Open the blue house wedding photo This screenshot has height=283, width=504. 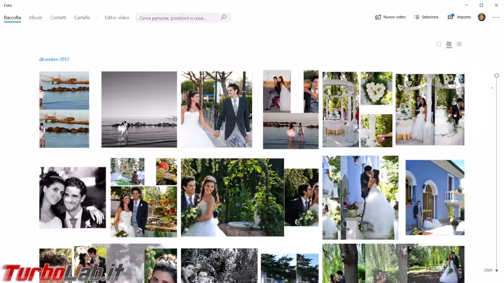tap(435, 198)
